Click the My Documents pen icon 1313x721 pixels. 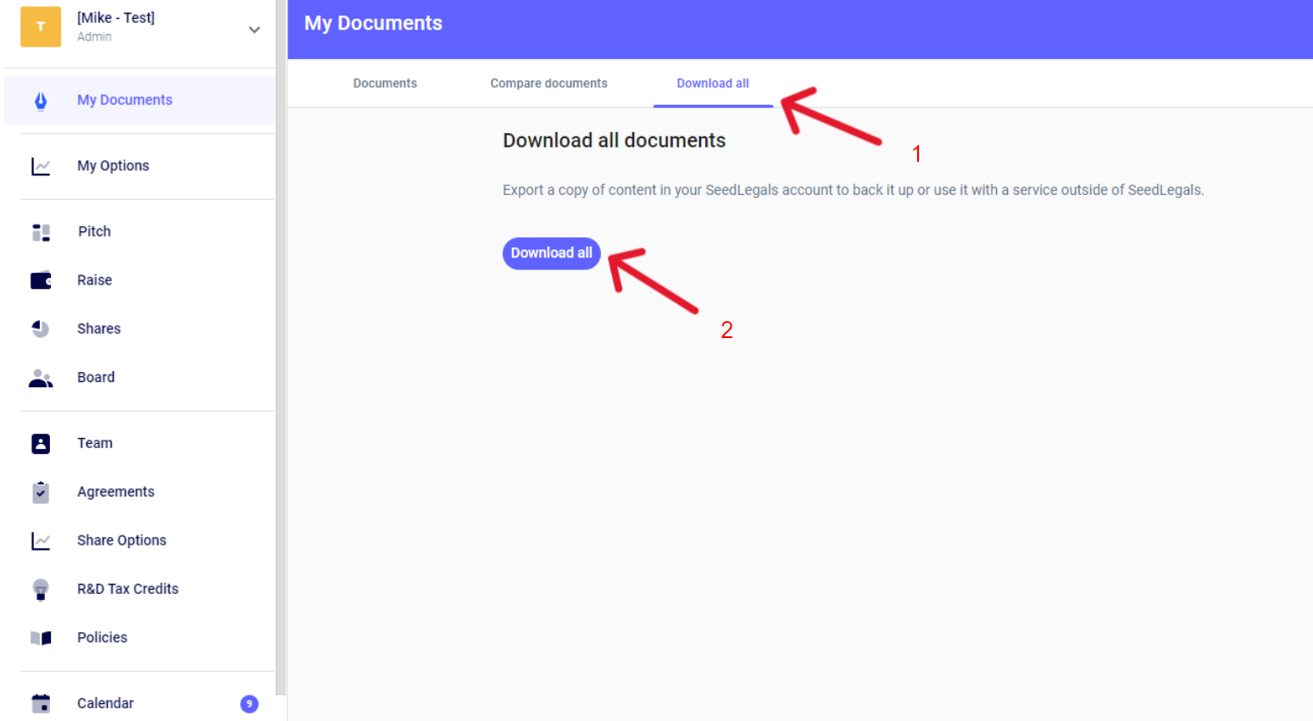[x=41, y=101]
